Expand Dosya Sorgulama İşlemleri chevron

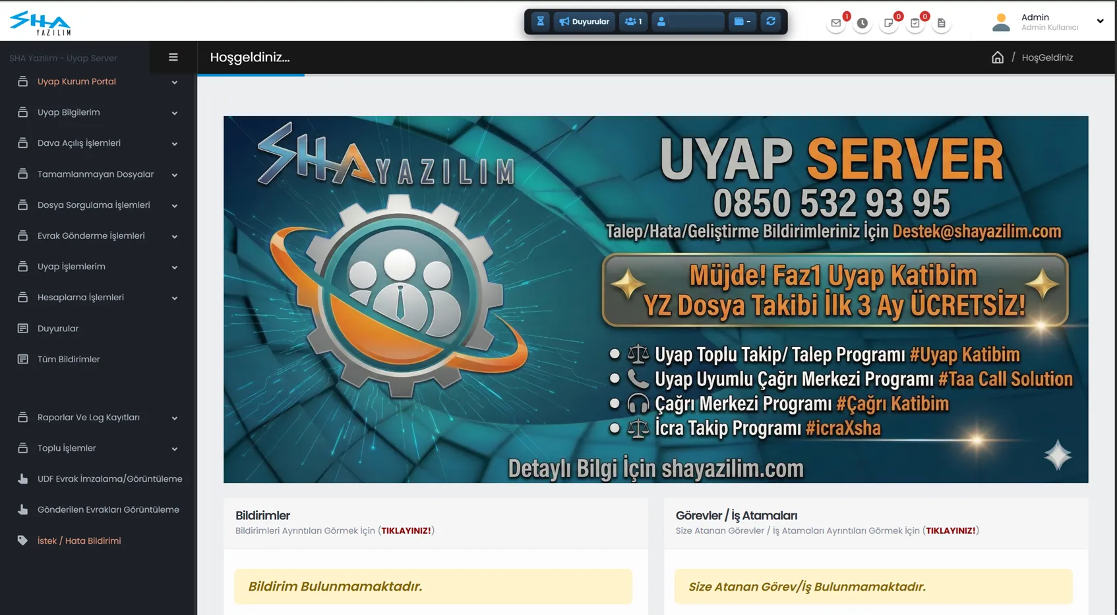click(175, 206)
